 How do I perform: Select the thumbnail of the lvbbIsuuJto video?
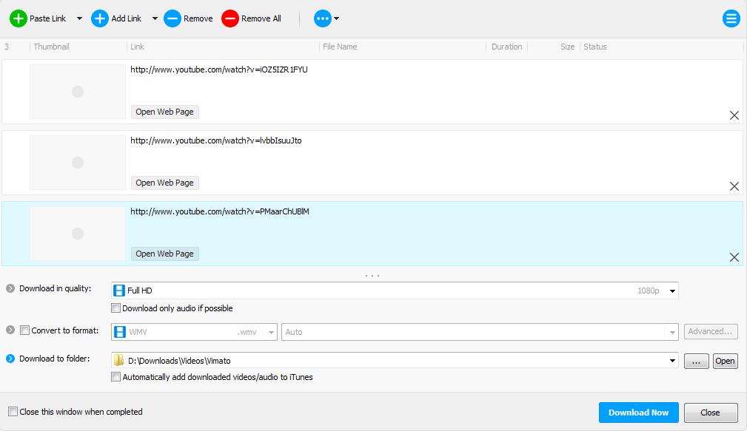(x=78, y=163)
